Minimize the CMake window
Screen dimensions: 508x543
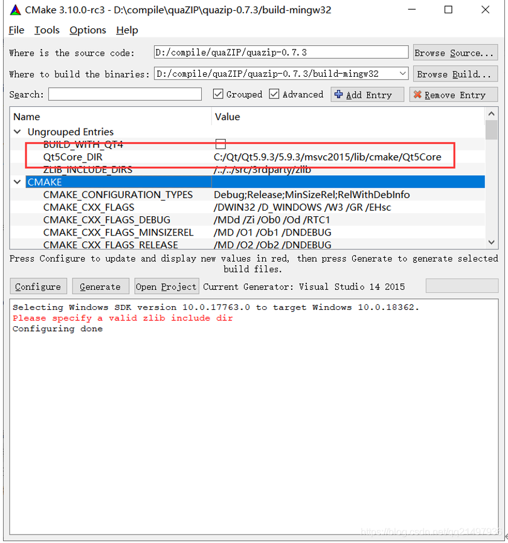tap(412, 10)
